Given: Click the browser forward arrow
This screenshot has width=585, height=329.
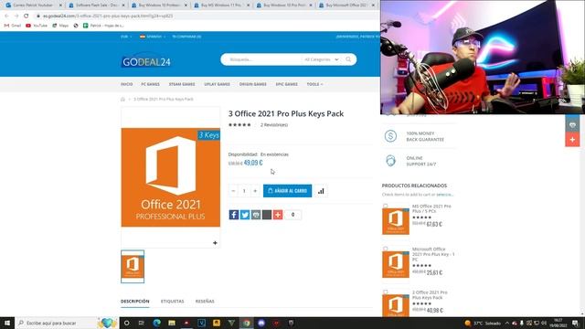Looking at the screenshot, I should coord(16,16).
